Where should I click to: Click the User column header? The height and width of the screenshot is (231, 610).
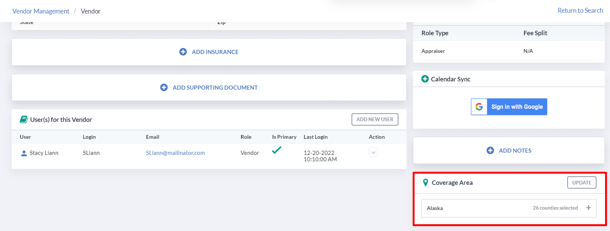26,137
